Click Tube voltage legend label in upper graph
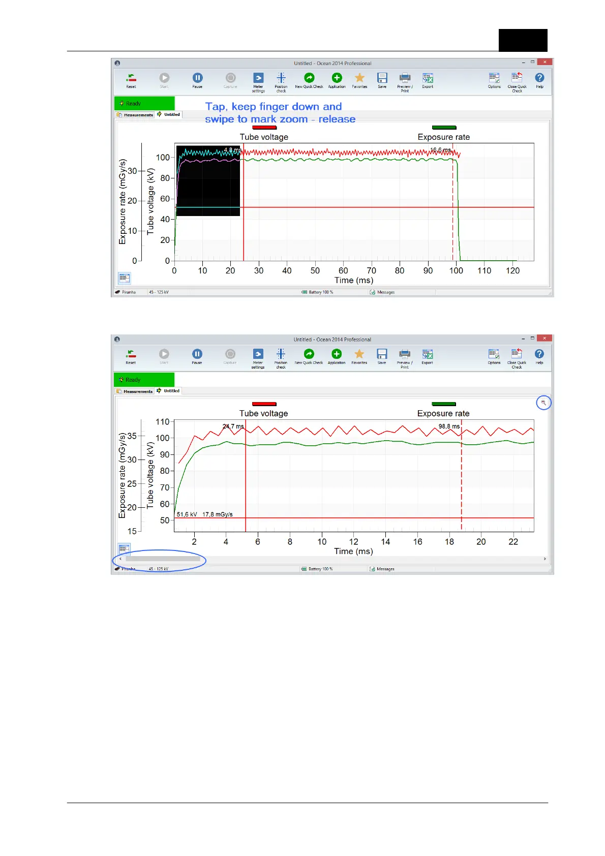This screenshot has width=605, height=856. (x=264, y=137)
